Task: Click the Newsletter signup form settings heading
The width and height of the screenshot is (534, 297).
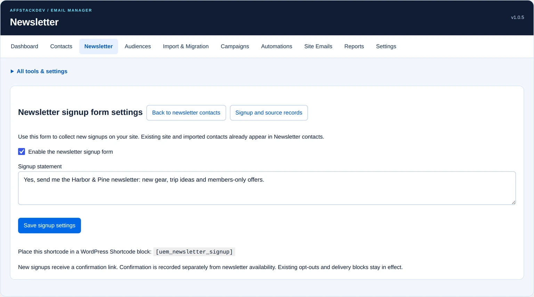Action: 80,113
